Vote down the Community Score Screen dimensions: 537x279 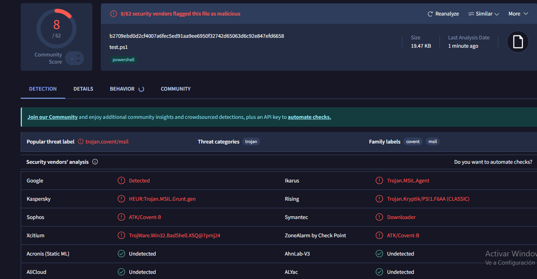78,61
